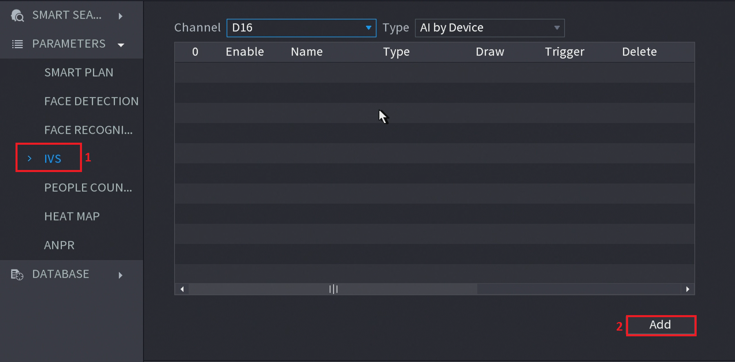
Task: Open Face Recognition settings
Action: [x=88, y=130]
